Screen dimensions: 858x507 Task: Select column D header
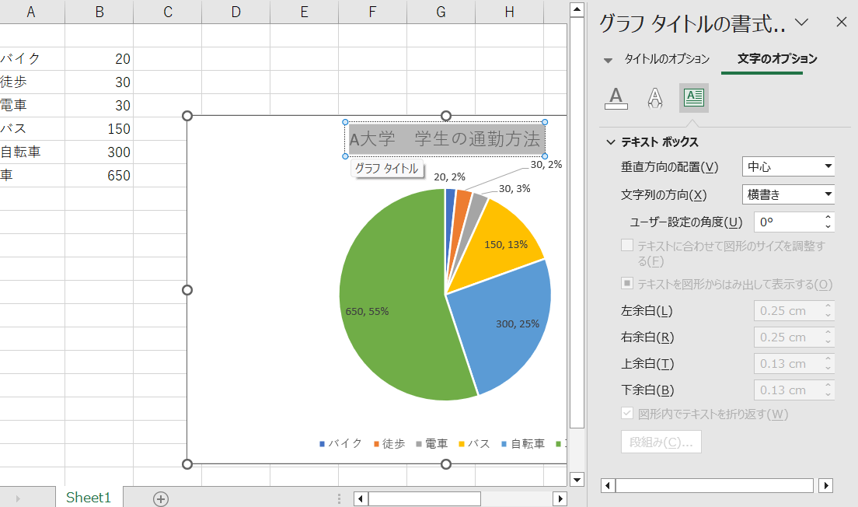tap(235, 12)
